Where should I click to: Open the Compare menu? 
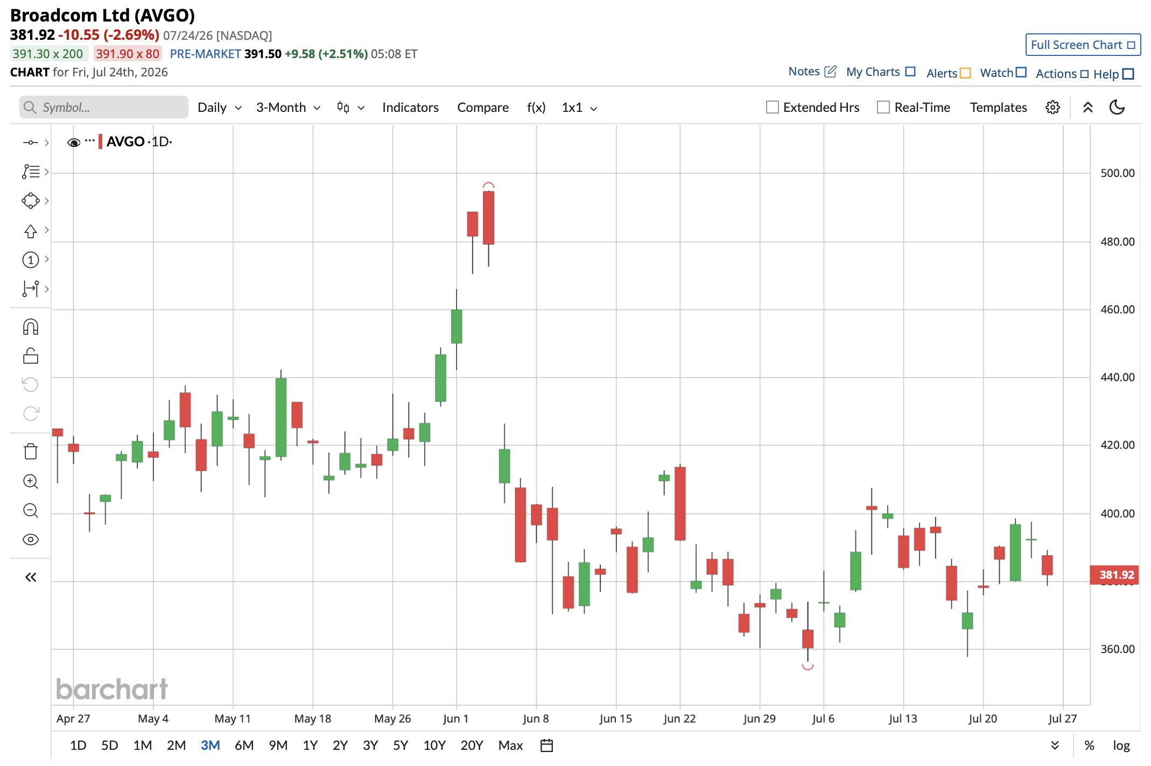coord(483,108)
